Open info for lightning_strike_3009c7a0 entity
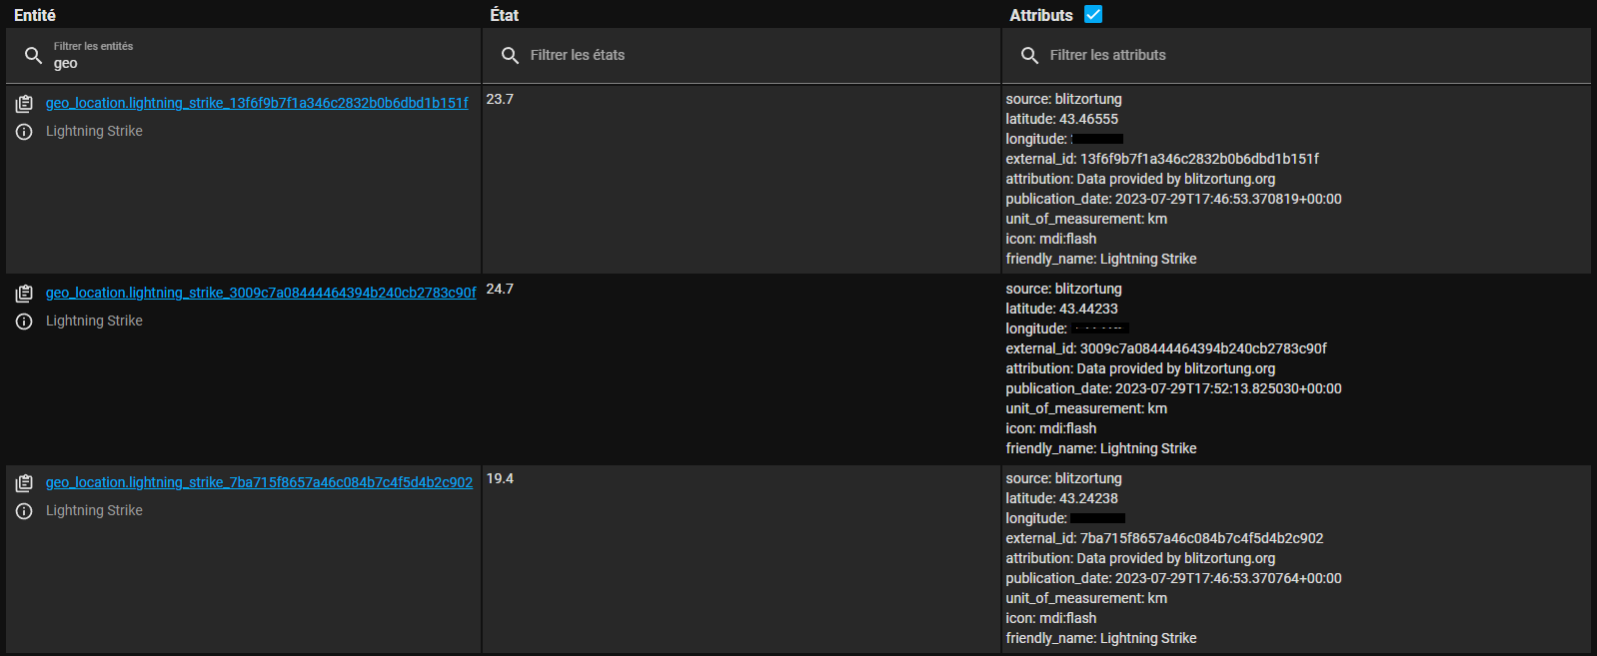Screen dimensions: 1597x656 [24, 322]
